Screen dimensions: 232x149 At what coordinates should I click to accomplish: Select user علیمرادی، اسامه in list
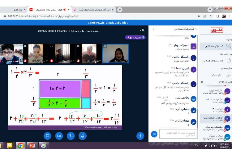(x=216, y=101)
